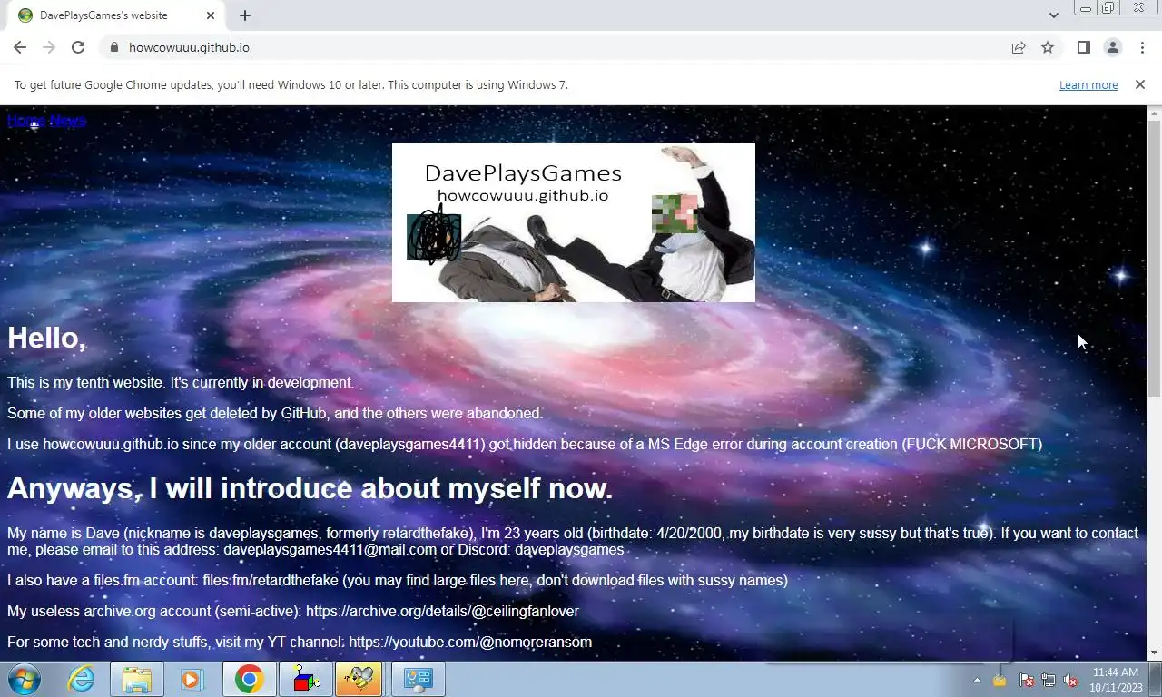The width and height of the screenshot is (1162, 697).
Task: Switch to Chrome in the taskbar
Action: (x=249, y=679)
